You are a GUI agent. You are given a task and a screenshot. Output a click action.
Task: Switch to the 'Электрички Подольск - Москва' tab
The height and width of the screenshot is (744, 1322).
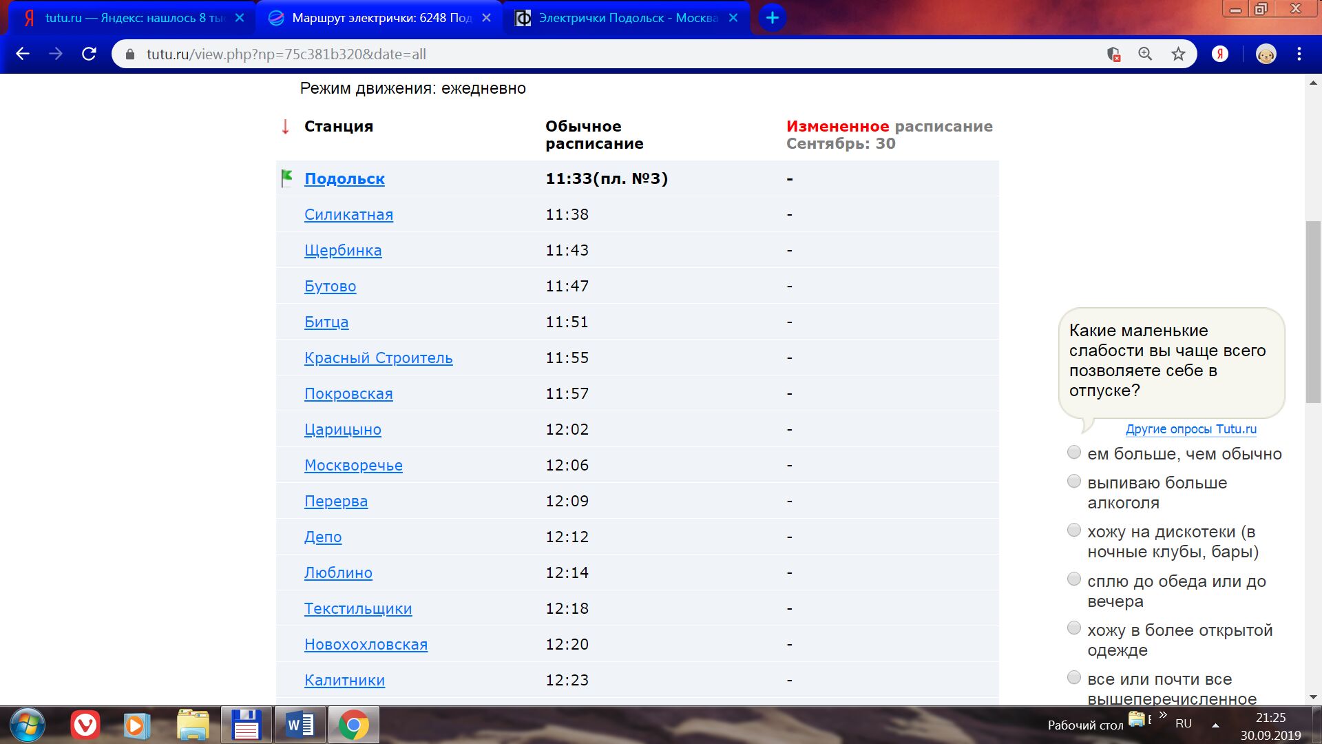(627, 18)
